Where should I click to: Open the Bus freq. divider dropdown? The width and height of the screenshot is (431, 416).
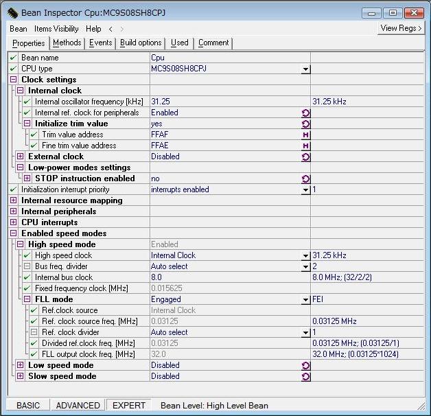pos(305,267)
